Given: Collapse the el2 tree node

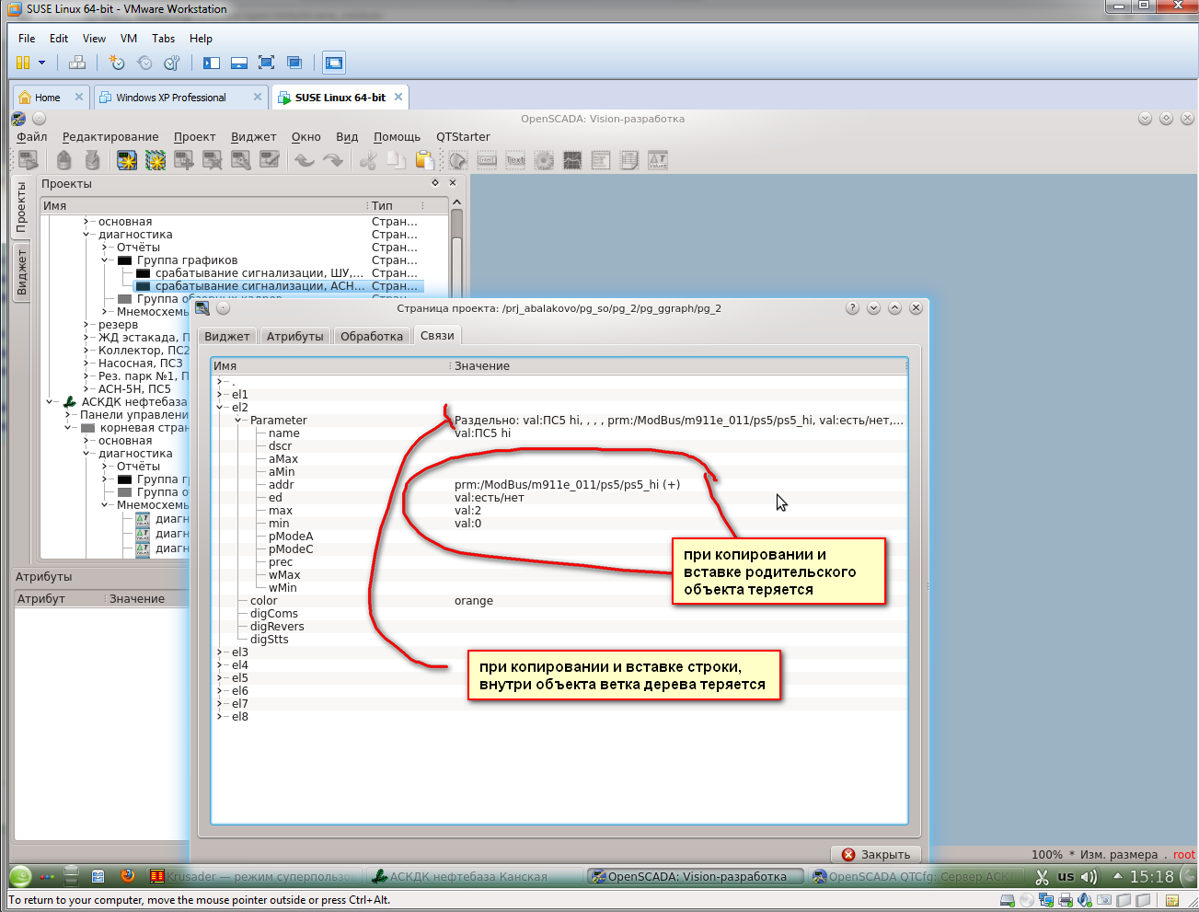Looking at the screenshot, I should [x=220, y=408].
